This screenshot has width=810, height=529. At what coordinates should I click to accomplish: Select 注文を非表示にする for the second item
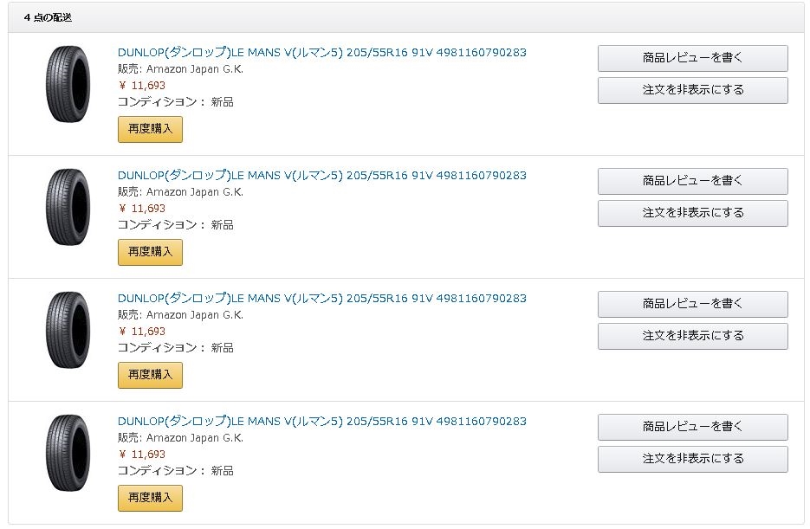point(692,213)
